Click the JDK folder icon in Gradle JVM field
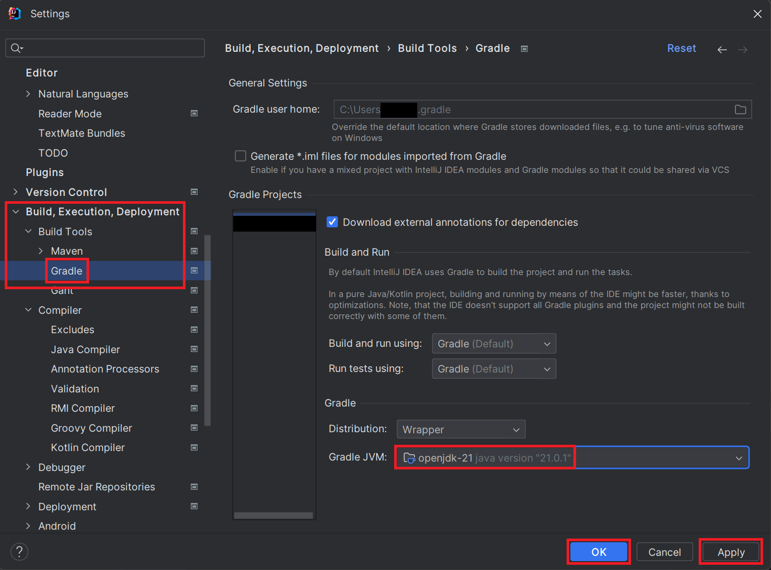Image resolution: width=771 pixels, height=570 pixels. pyautogui.click(x=409, y=458)
